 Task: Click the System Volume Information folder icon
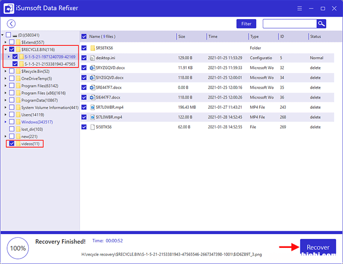tap(18, 107)
